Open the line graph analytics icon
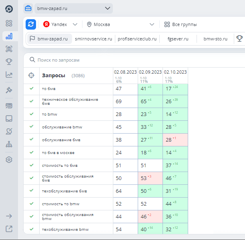Screen dimensions: 245x240 pos(9,74)
